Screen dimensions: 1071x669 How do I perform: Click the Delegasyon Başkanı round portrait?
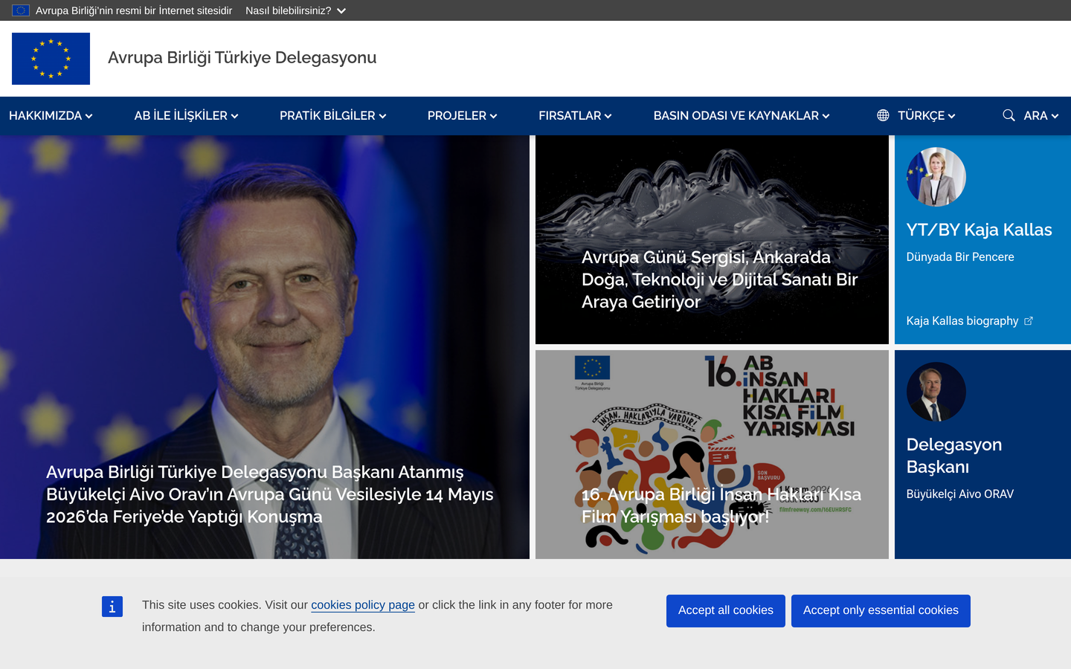[x=936, y=392]
